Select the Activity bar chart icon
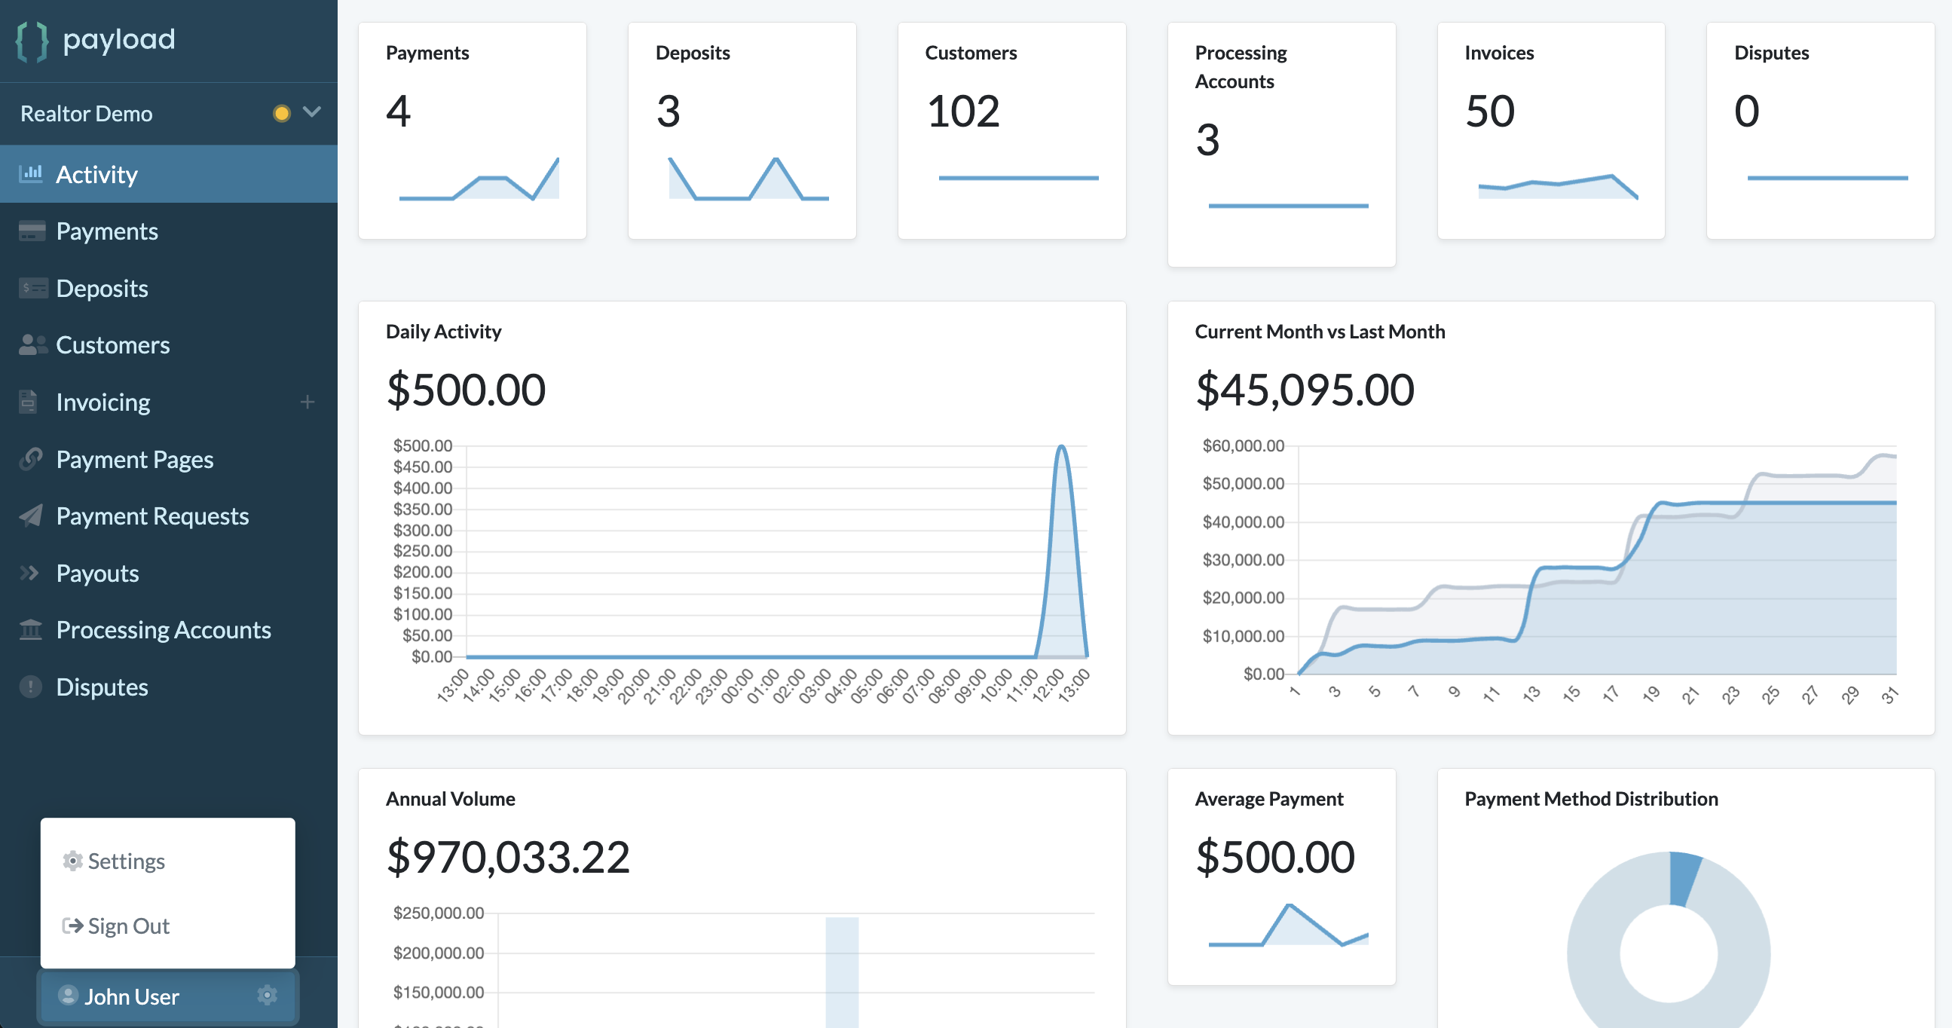1952x1028 pixels. (31, 173)
